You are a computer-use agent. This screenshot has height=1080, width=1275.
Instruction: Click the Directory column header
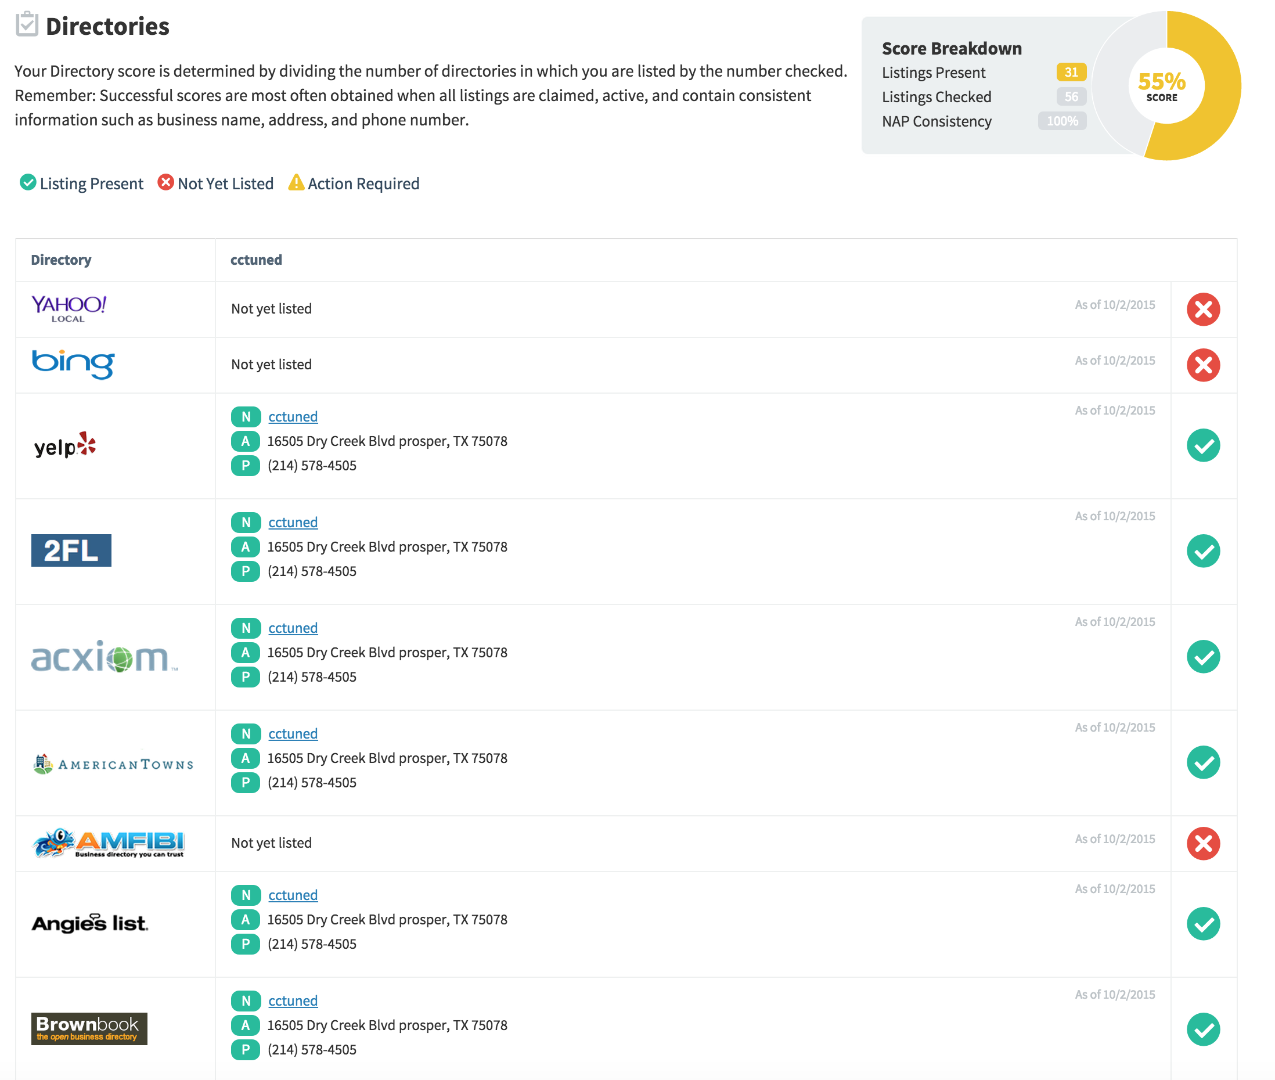61,260
